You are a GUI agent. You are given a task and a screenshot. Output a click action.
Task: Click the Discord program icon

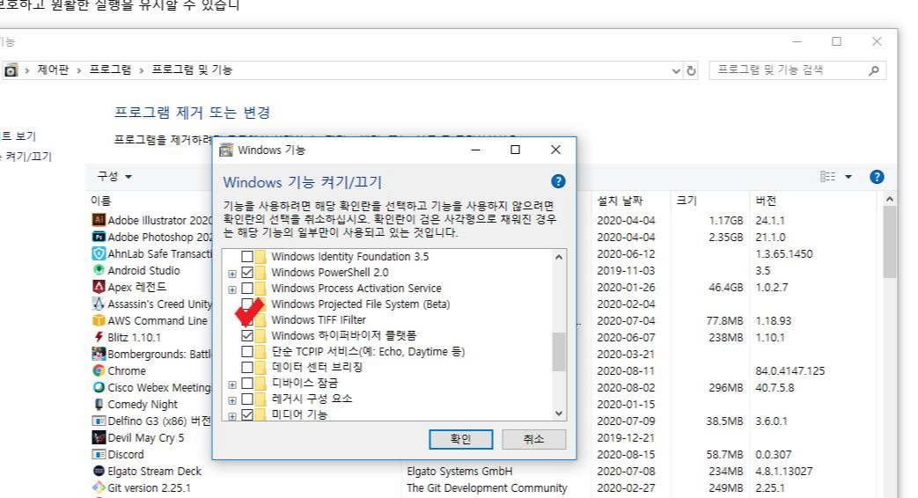click(99, 454)
